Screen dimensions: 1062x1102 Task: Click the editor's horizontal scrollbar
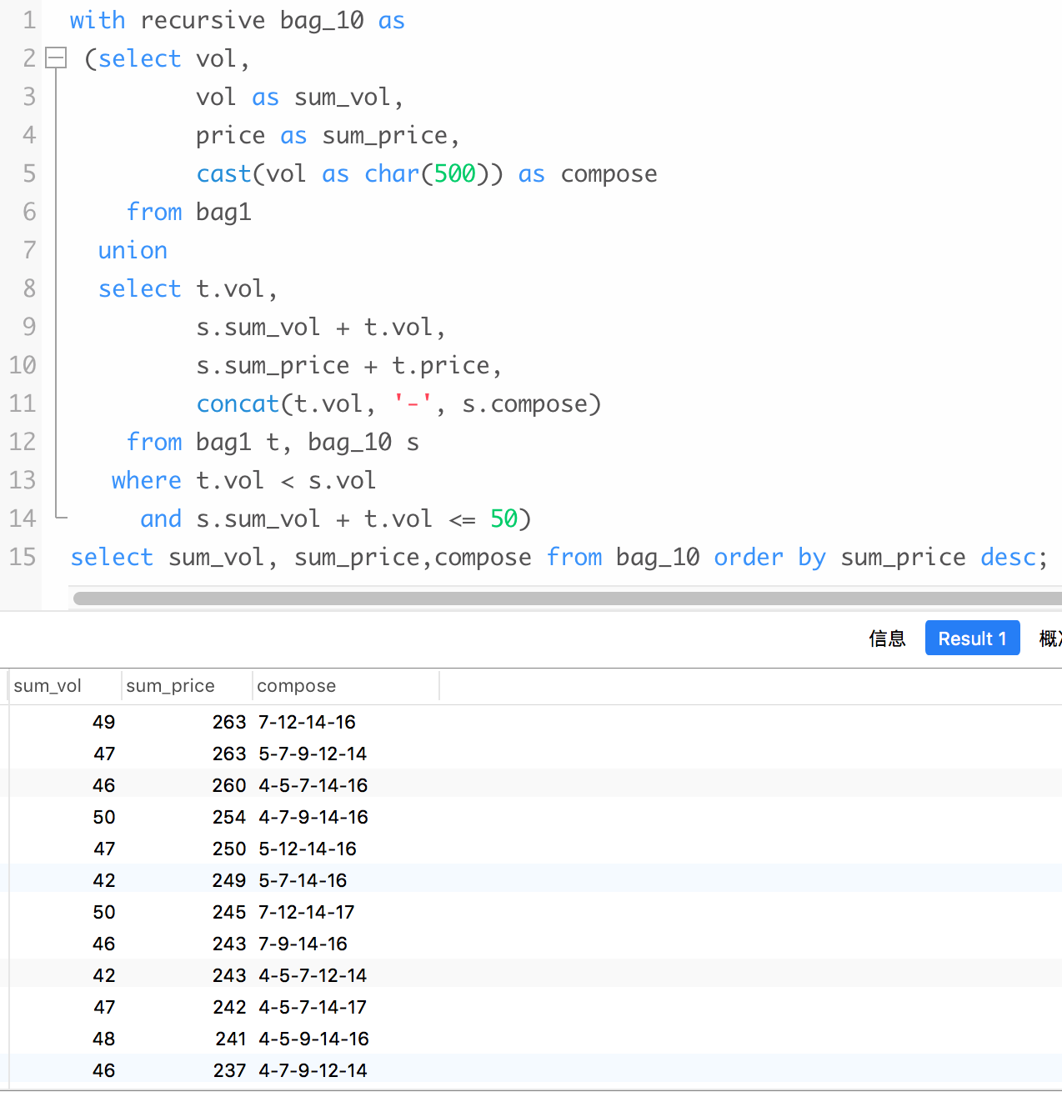tap(567, 599)
